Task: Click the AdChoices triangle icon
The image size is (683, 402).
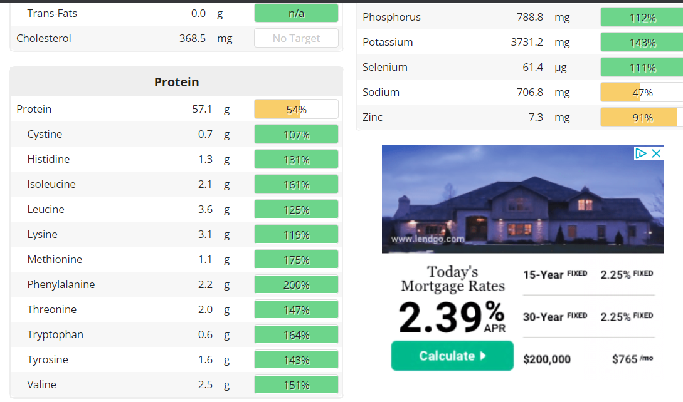Action: tap(641, 153)
